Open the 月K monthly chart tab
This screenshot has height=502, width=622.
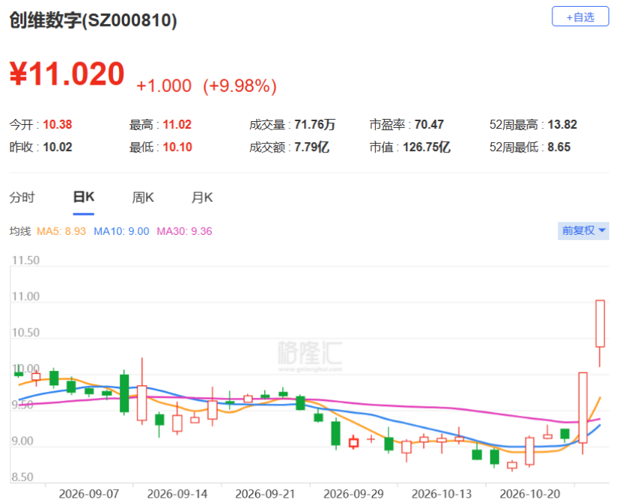pos(202,198)
